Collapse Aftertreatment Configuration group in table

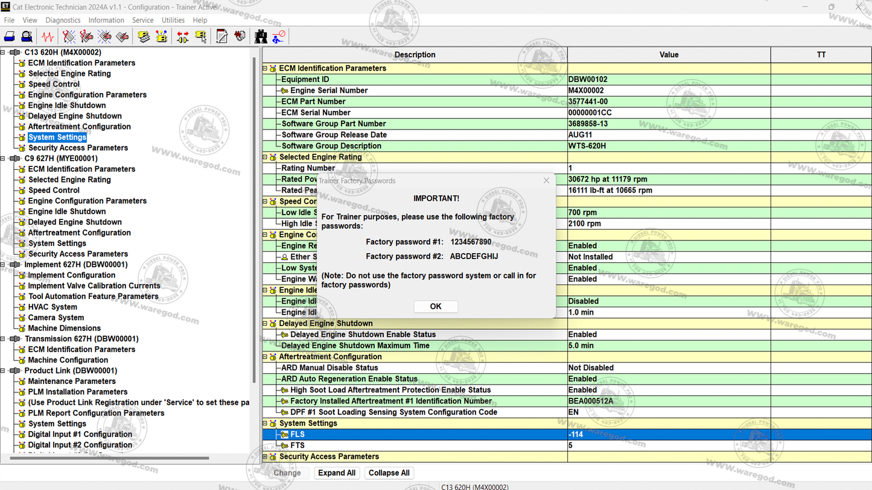[x=265, y=357]
